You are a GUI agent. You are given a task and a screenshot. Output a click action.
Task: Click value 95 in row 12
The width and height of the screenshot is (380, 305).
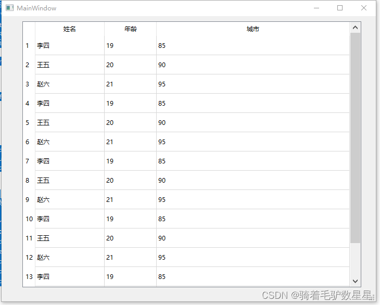(253, 257)
